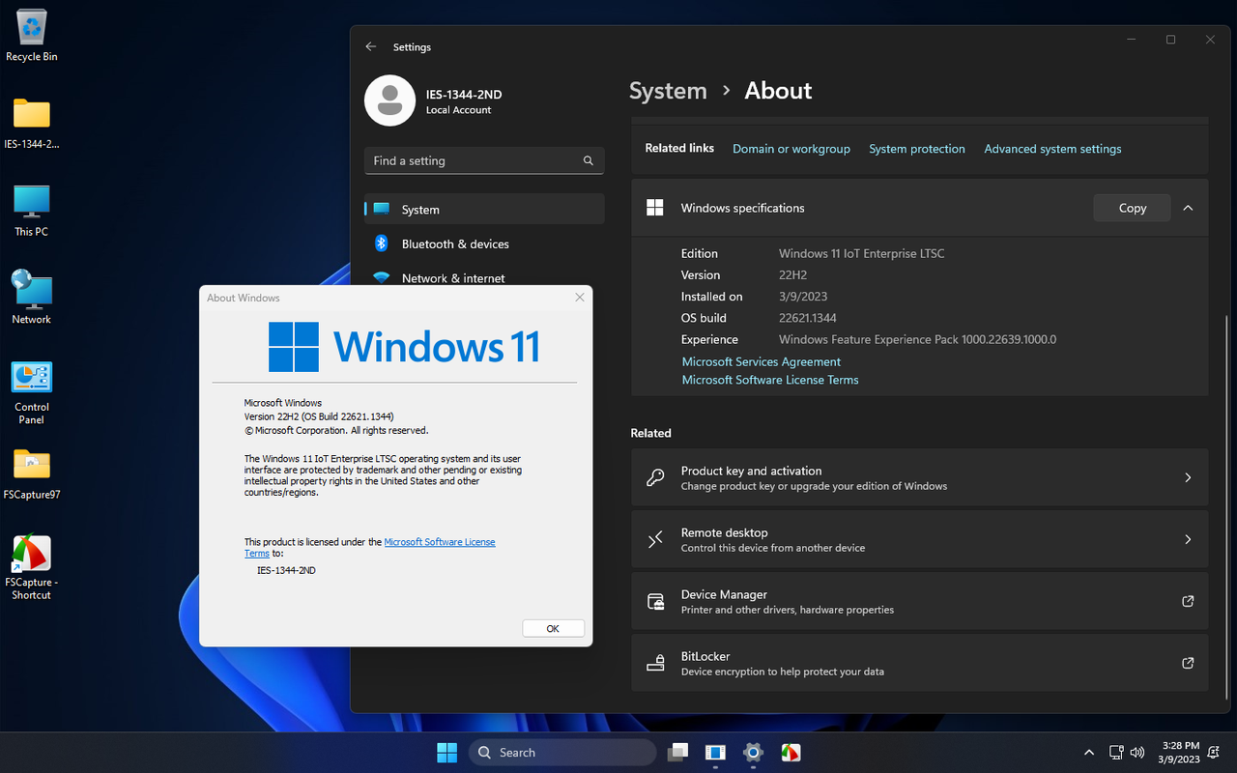Collapse the Windows specifications section
1237x773 pixels.
[1188, 208]
